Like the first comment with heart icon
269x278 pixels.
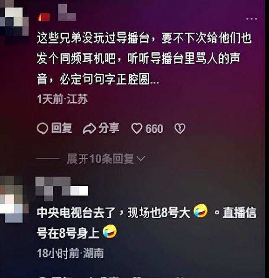tap(137, 128)
